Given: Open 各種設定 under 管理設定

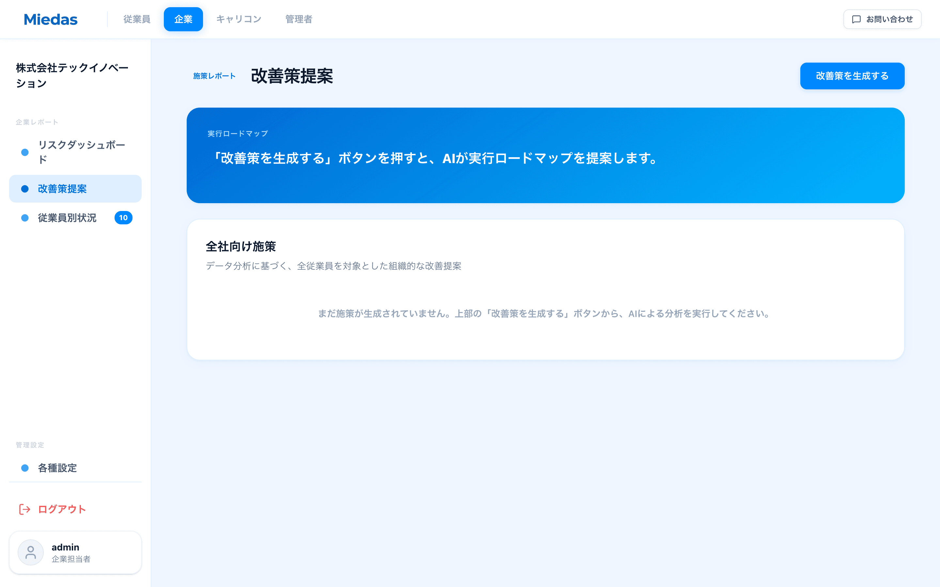Looking at the screenshot, I should [57, 468].
